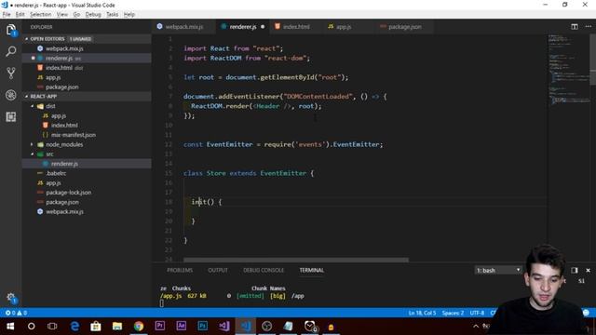This screenshot has width=596, height=335.
Task: Open the Explorer view in activity bar
Action: 10,30
